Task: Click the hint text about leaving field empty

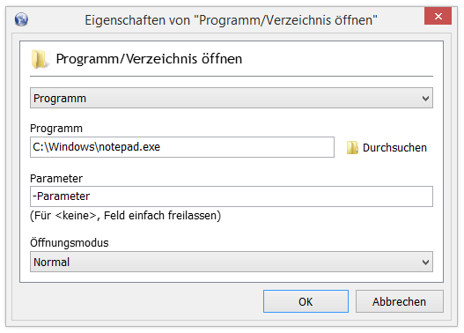Action: click(126, 216)
